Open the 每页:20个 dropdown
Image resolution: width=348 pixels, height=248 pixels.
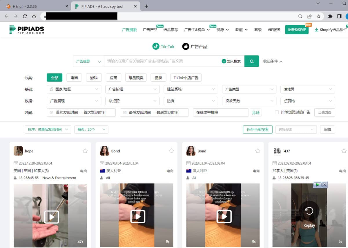point(91,130)
